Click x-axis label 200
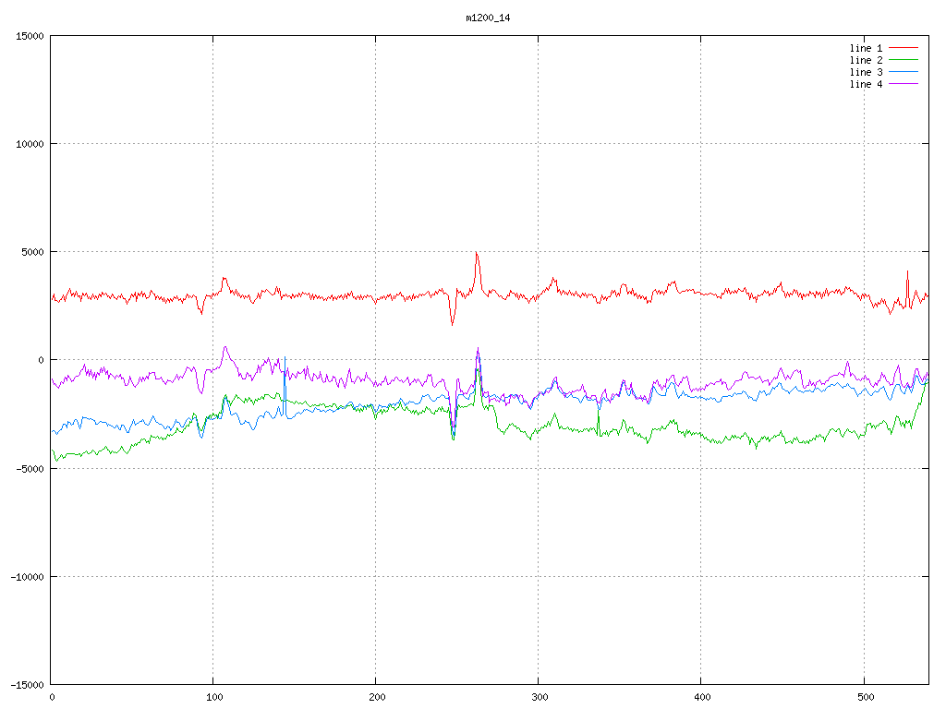The image size is (946, 709). [x=377, y=698]
